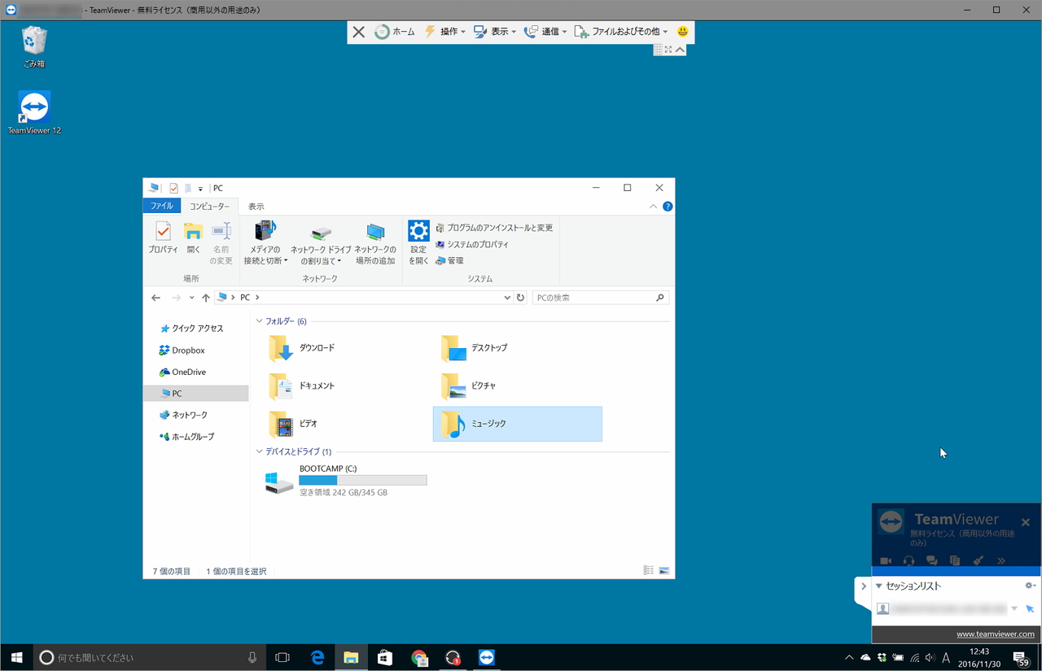This screenshot has width=1042, height=671.
Task: Click the 開く open ribbon icon
Action: click(x=194, y=237)
